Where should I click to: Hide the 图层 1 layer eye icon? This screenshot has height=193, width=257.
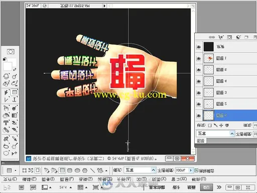click(x=199, y=58)
